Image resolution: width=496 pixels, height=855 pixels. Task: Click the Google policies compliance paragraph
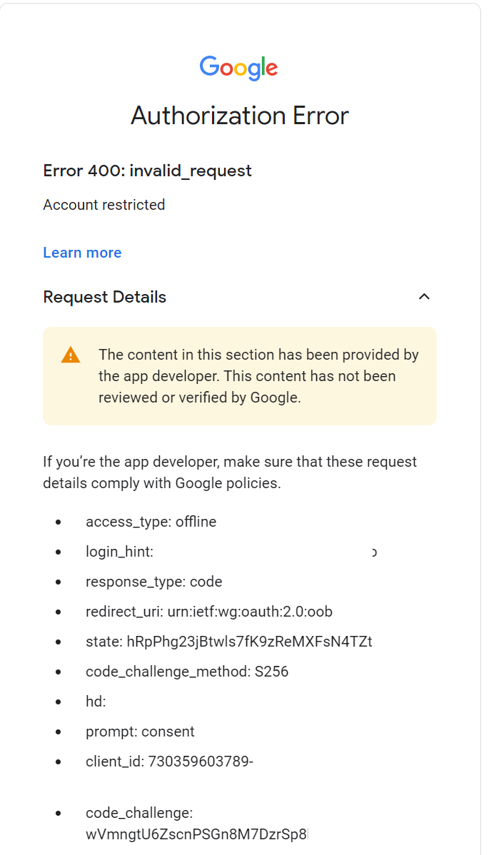tap(230, 472)
